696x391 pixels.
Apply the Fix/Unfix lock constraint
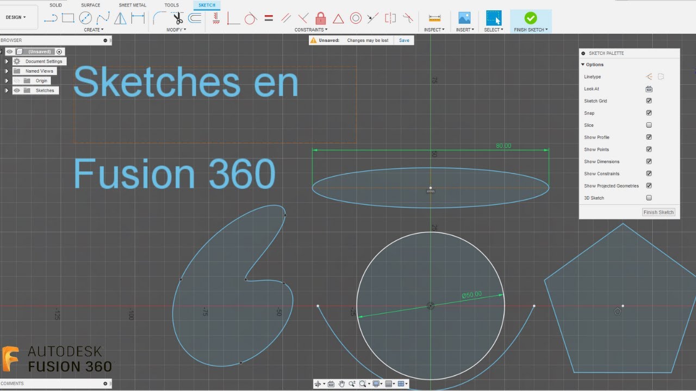click(321, 18)
